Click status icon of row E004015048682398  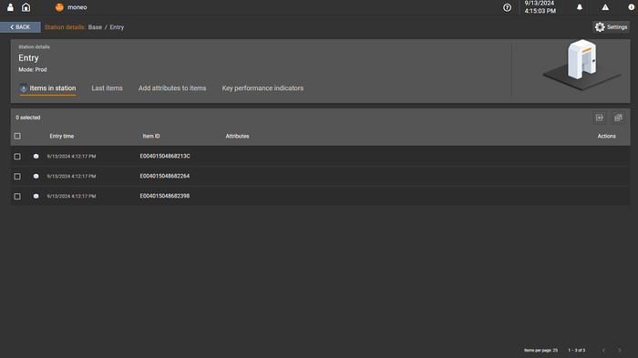(x=36, y=196)
